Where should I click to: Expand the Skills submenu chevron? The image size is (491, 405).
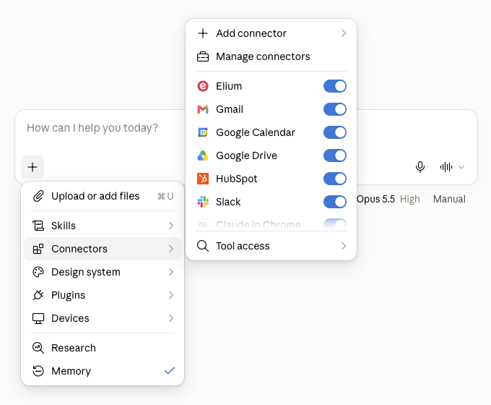(171, 226)
